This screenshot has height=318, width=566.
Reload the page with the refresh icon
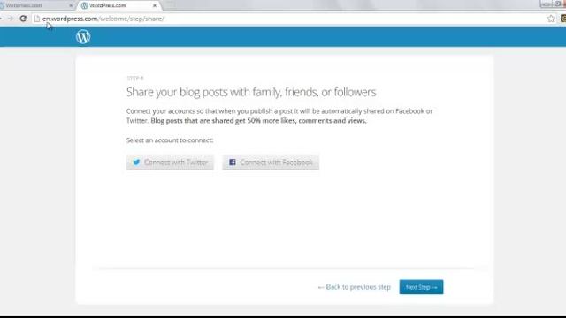click(23, 19)
